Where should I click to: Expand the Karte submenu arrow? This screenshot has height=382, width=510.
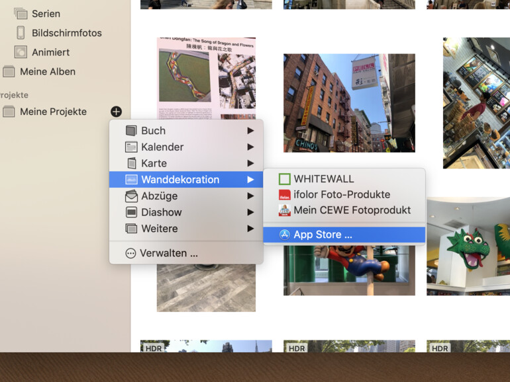click(250, 163)
